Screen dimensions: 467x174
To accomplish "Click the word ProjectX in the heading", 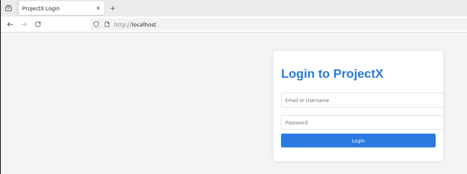I will 358,74.
